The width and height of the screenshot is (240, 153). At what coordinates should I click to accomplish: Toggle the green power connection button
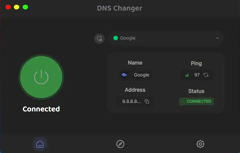(41, 77)
